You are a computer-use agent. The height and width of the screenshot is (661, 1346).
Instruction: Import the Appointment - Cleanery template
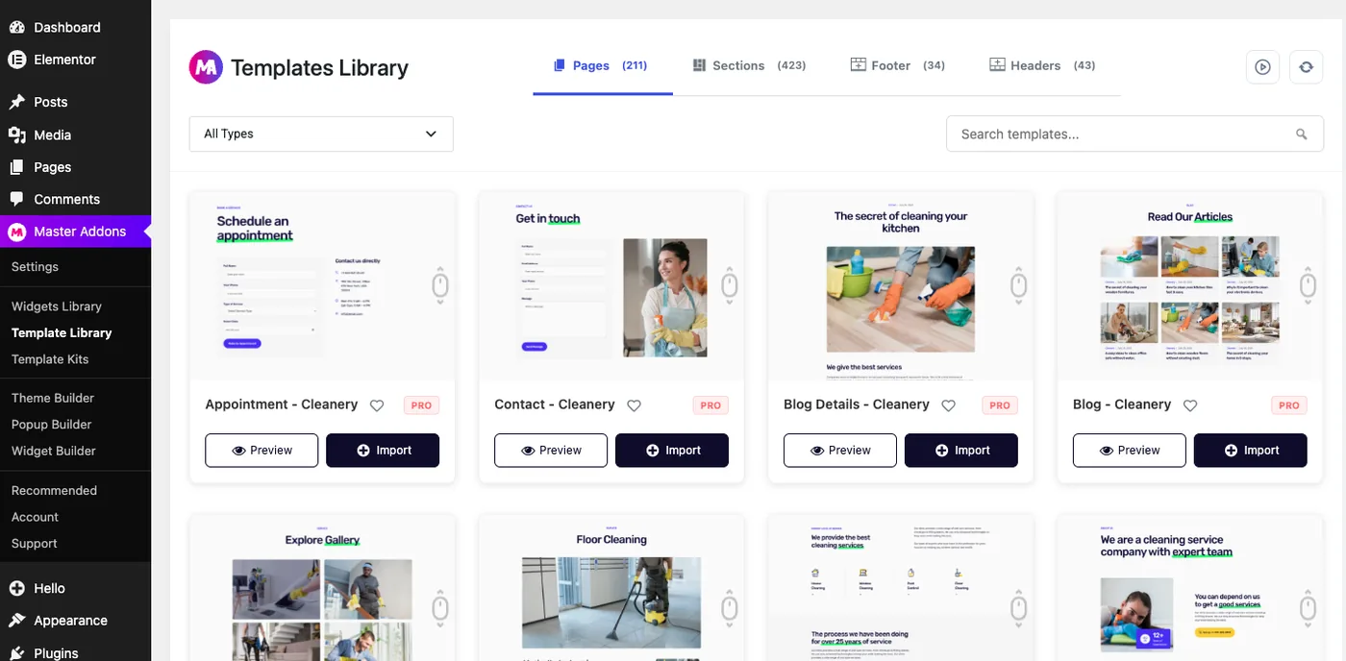[x=383, y=451]
